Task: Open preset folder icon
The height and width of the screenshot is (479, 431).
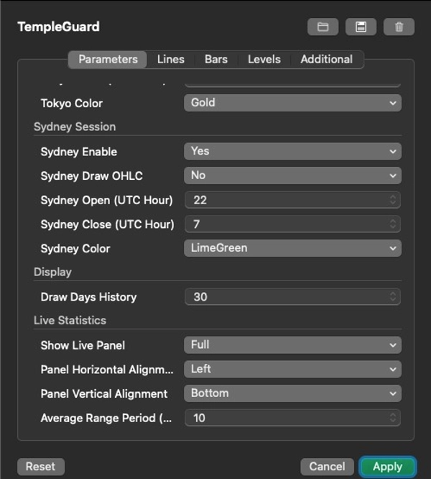Action: point(323,27)
